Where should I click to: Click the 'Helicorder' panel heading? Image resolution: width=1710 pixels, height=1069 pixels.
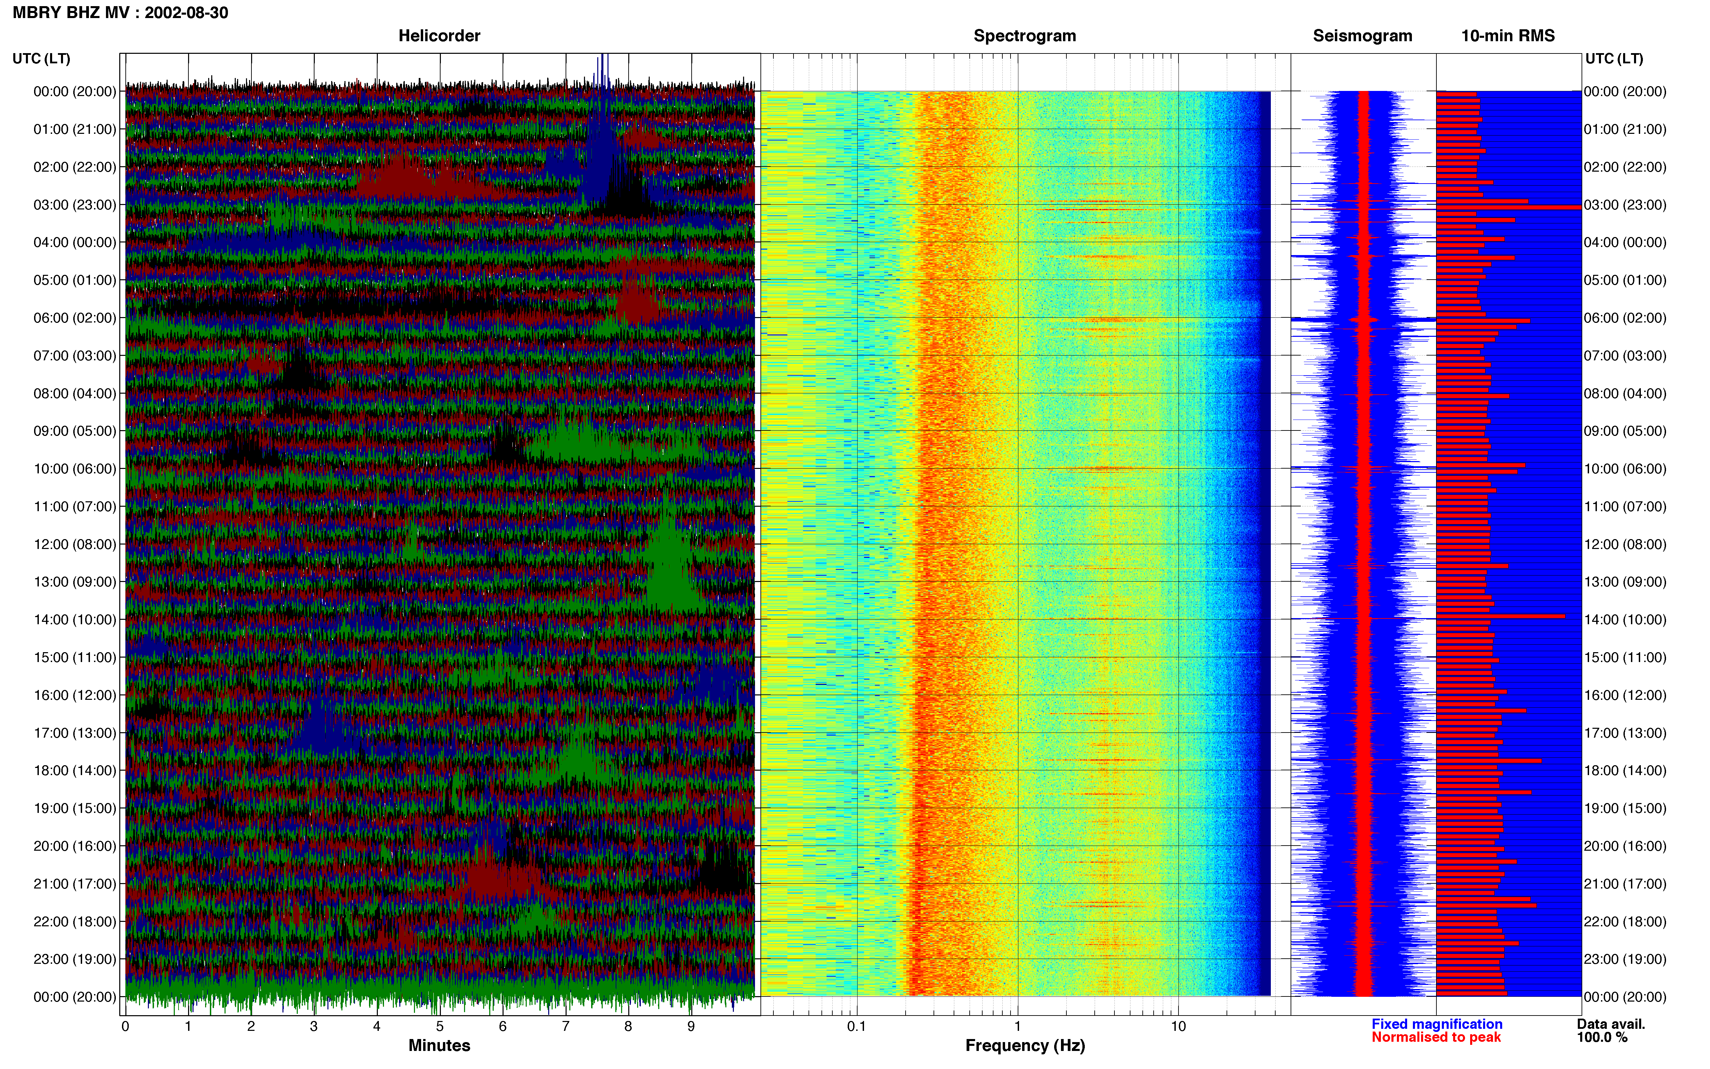439,35
